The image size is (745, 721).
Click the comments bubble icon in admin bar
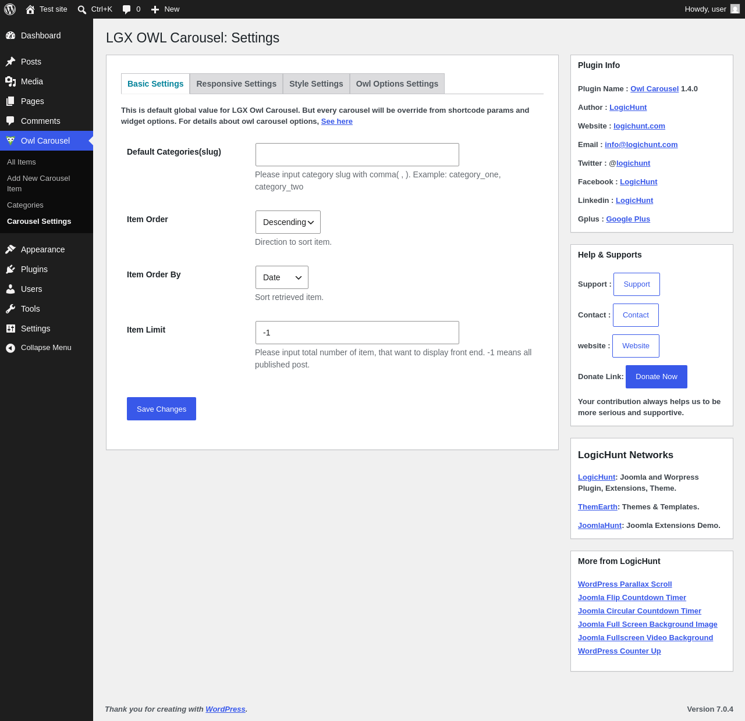point(126,9)
